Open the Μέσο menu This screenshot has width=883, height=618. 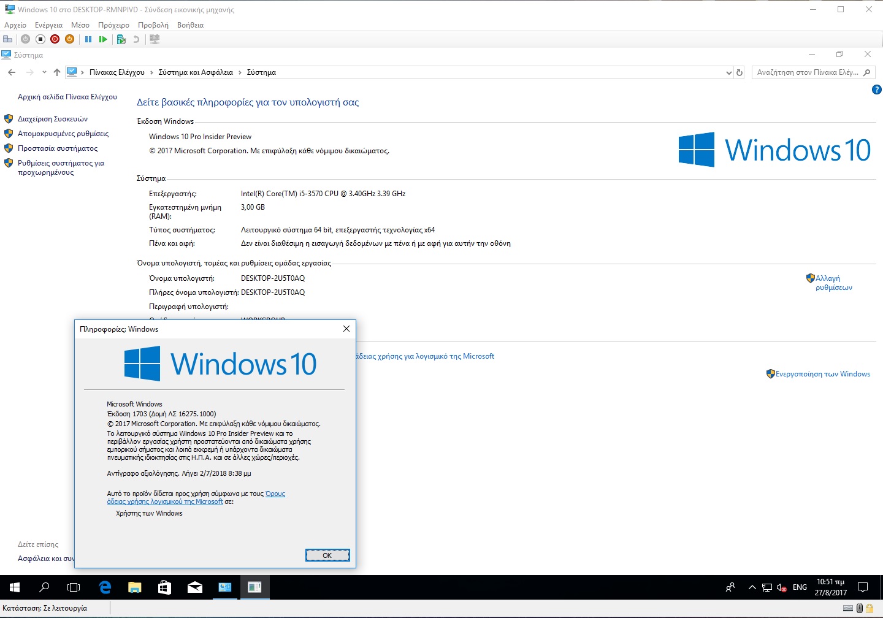tap(80, 25)
